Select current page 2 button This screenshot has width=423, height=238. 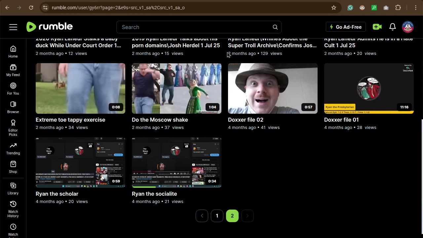pos(232,216)
